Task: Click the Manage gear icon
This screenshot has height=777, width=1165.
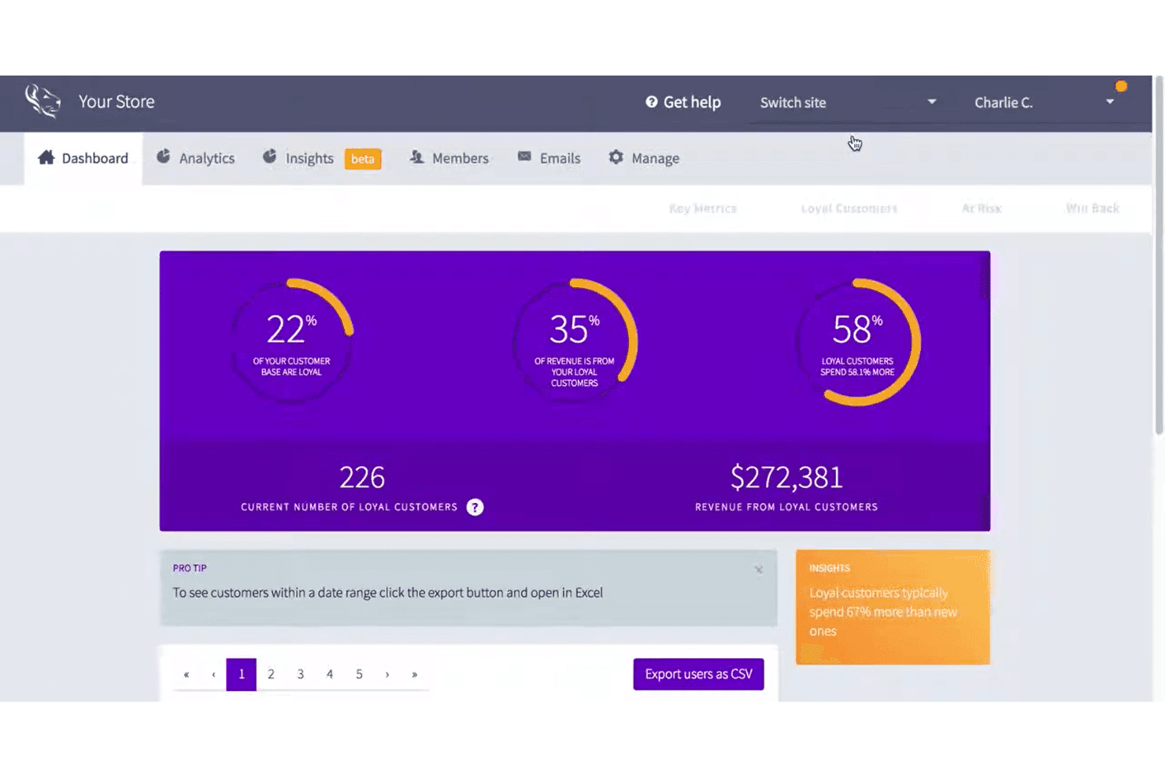Action: pos(616,157)
